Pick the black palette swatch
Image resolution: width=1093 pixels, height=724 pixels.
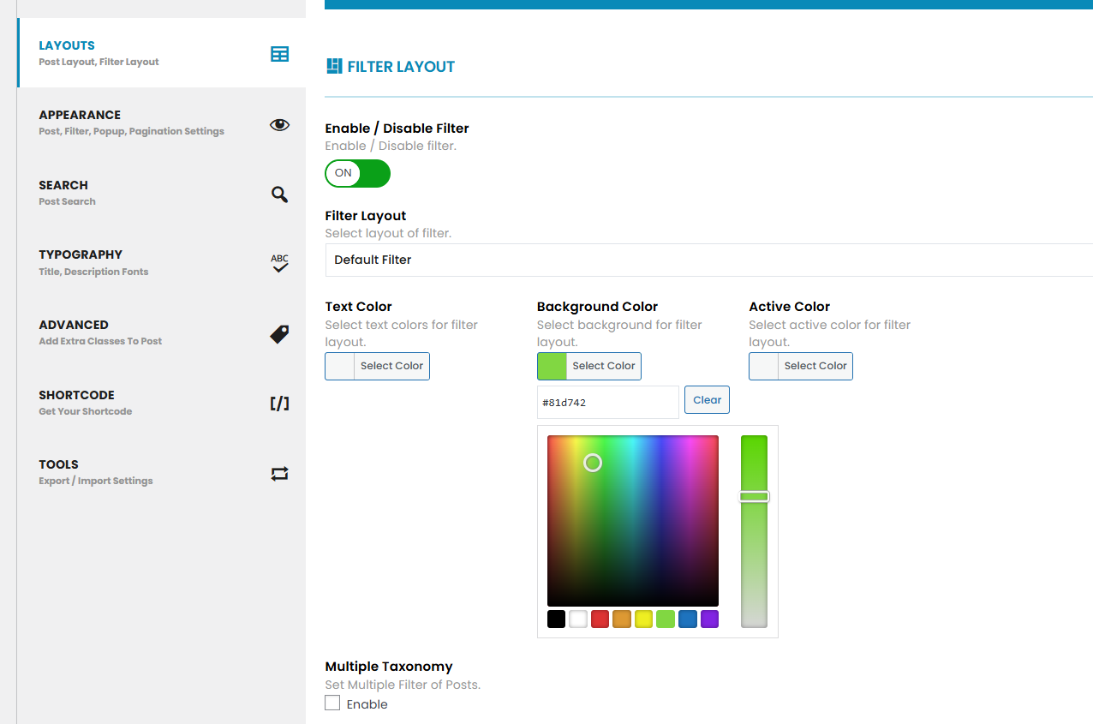tap(557, 619)
